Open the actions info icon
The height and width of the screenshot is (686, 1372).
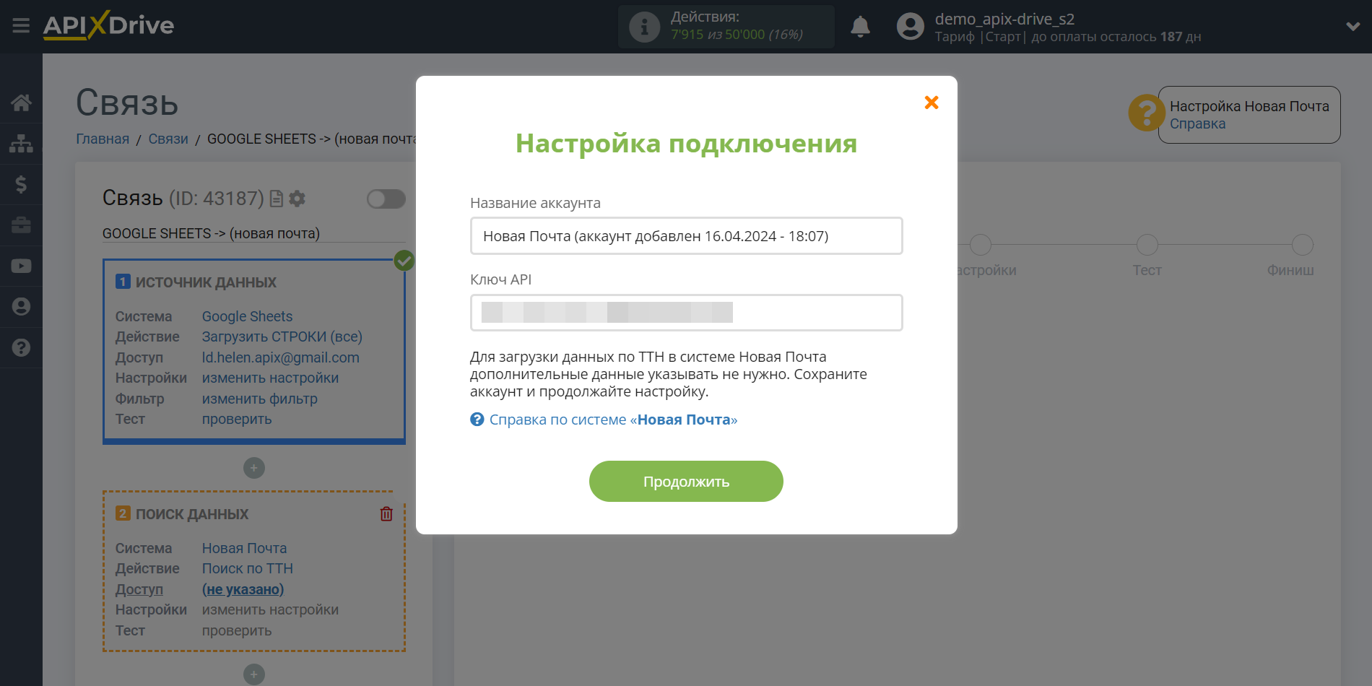pyautogui.click(x=644, y=27)
